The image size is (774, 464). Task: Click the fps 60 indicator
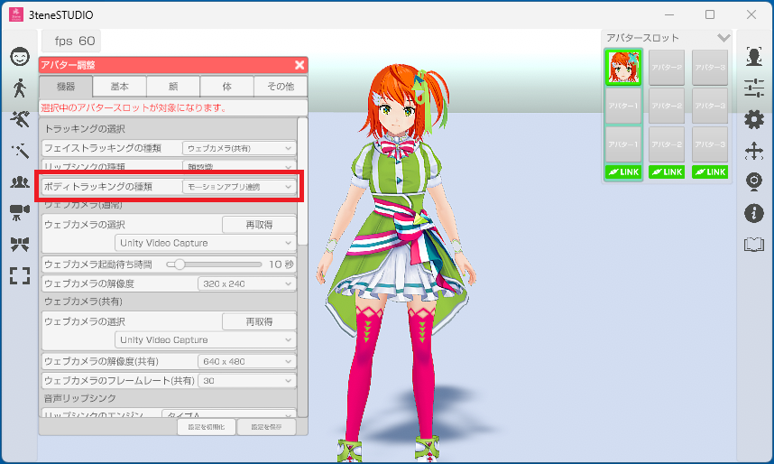click(x=71, y=41)
